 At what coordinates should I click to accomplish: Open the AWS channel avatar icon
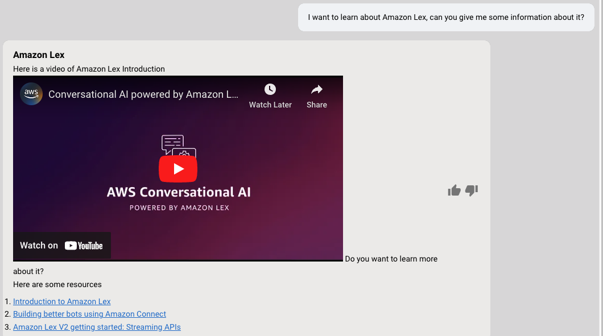click(x=31, y=94)
